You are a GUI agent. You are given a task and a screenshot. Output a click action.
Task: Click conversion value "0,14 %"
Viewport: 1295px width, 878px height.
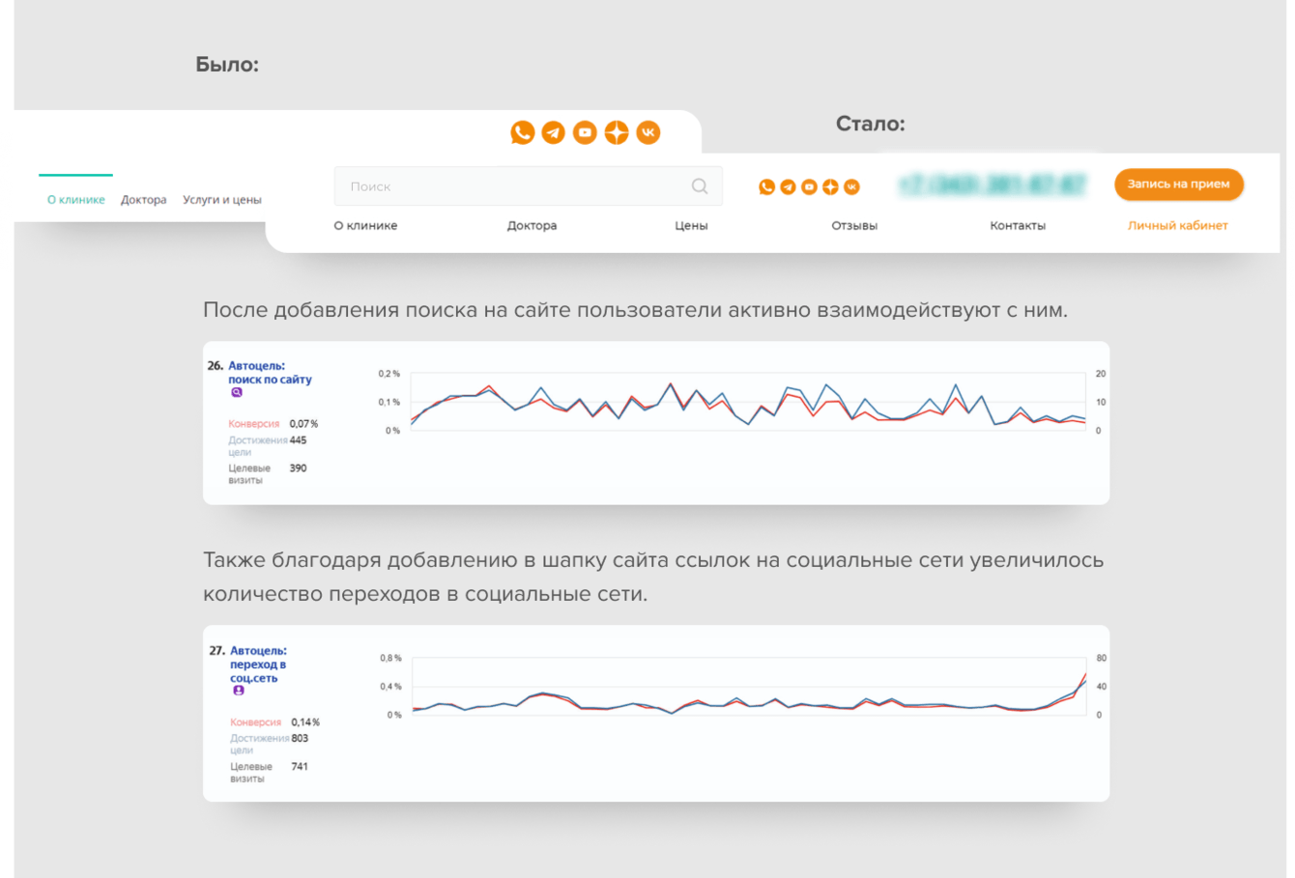point(305,722)
